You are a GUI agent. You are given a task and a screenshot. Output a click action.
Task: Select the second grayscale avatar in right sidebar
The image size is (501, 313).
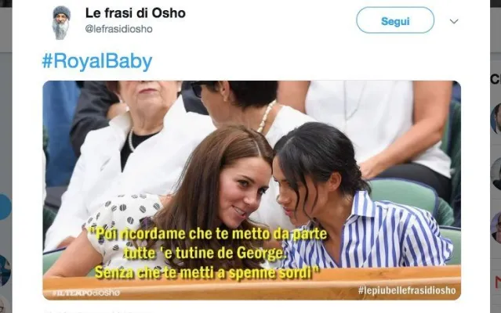coord(496,174)
